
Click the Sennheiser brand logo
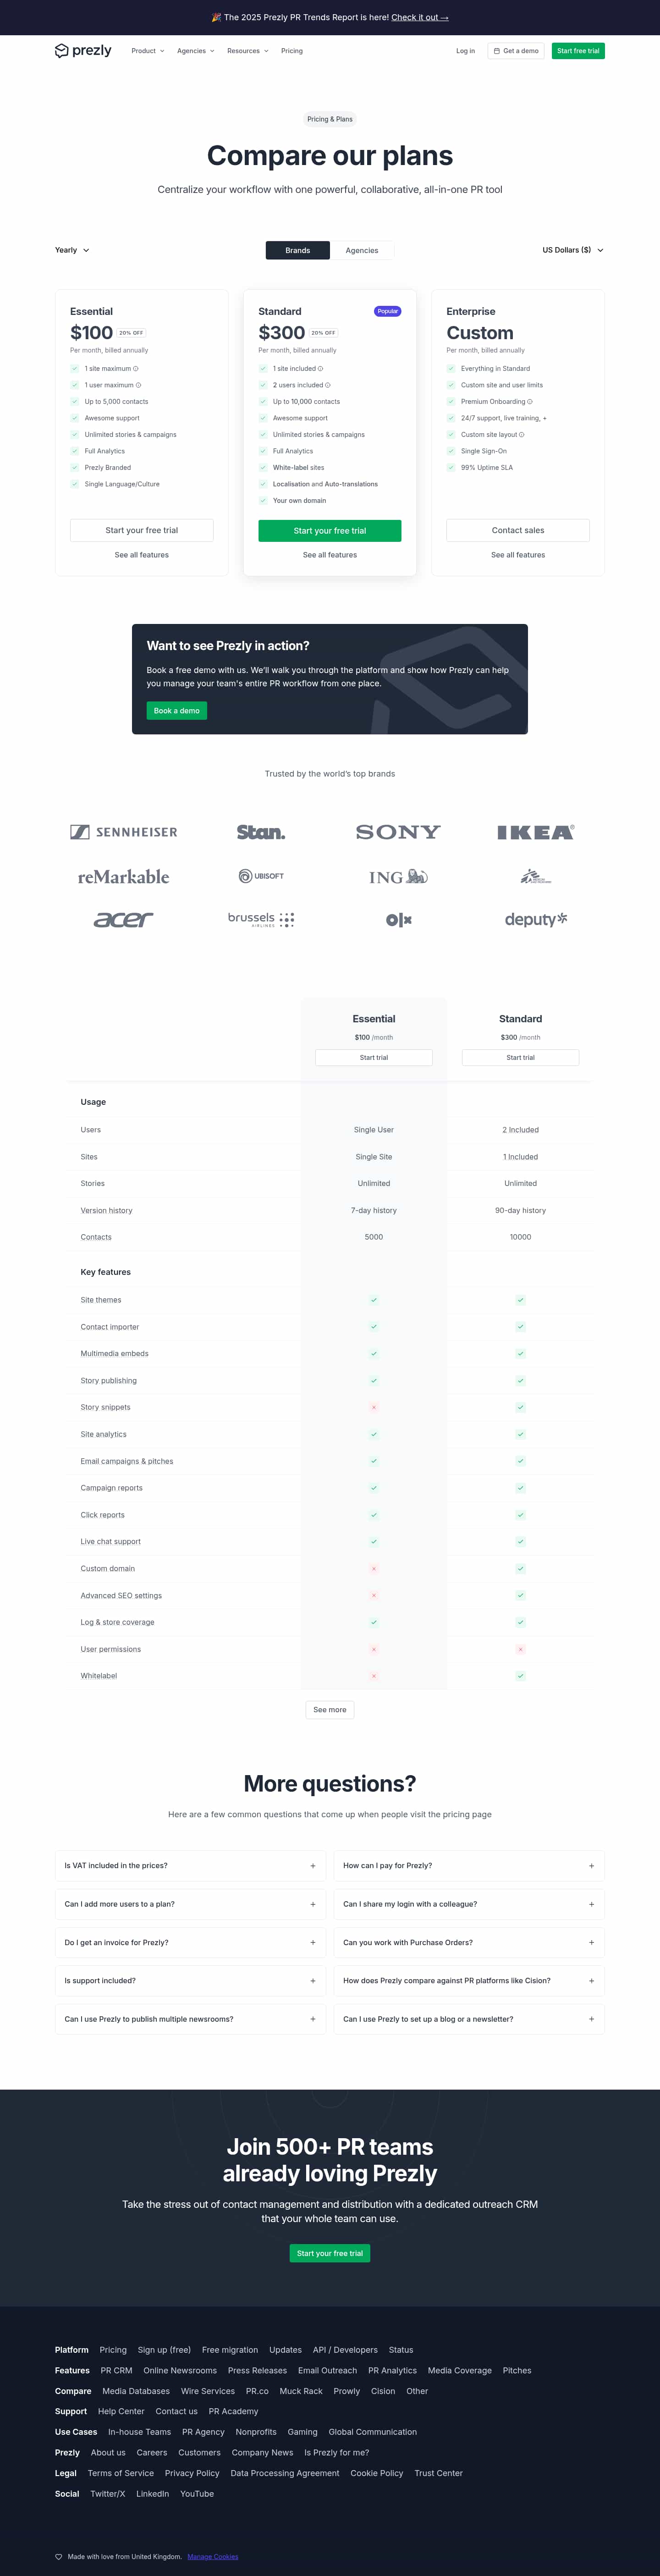[124, 832]
